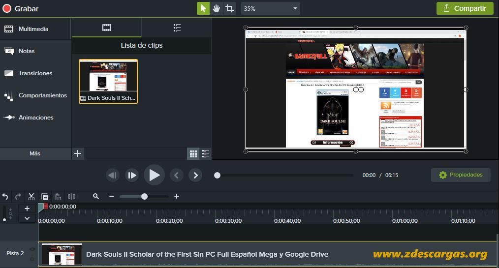The width and height of the screenshot is (499, 268).
Task: Split clip at playhead
Action: [72, 197]
